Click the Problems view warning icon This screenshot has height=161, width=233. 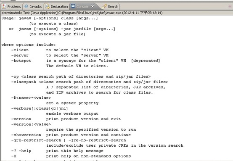point(4,6)
